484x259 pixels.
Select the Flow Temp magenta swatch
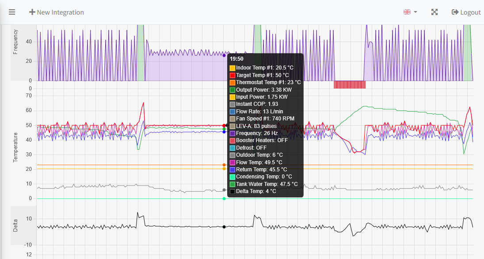click(232, 162)
